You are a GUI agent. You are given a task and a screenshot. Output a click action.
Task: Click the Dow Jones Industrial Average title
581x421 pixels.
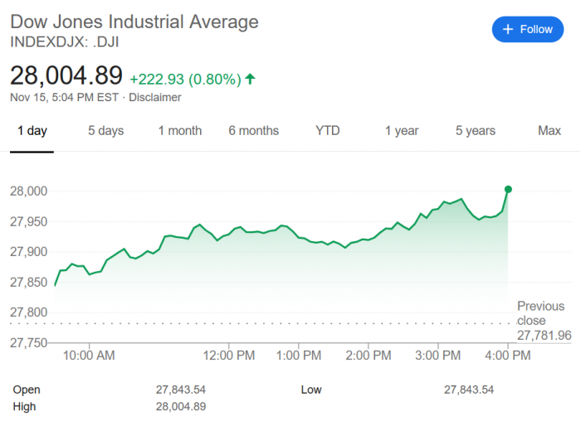[134, 22]
